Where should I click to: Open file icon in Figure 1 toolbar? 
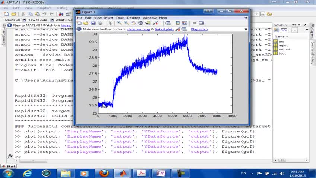pos(86,23)
